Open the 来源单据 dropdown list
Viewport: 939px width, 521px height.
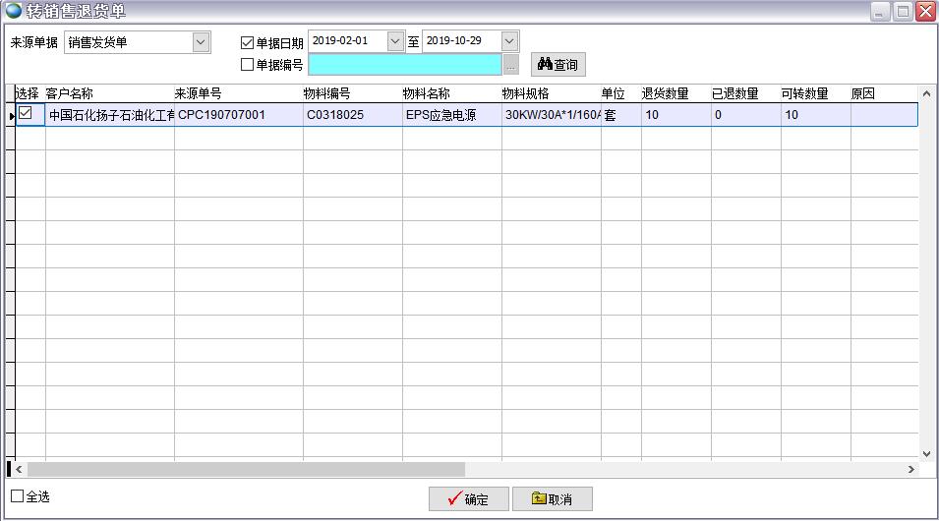201,41
